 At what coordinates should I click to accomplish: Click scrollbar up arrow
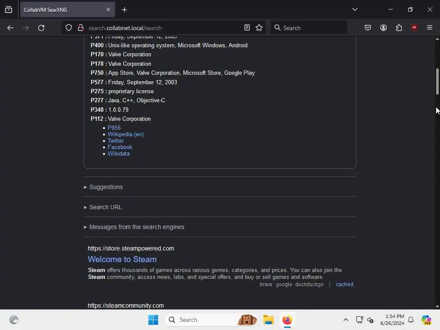pyautogui.click(x=437, y=39)
